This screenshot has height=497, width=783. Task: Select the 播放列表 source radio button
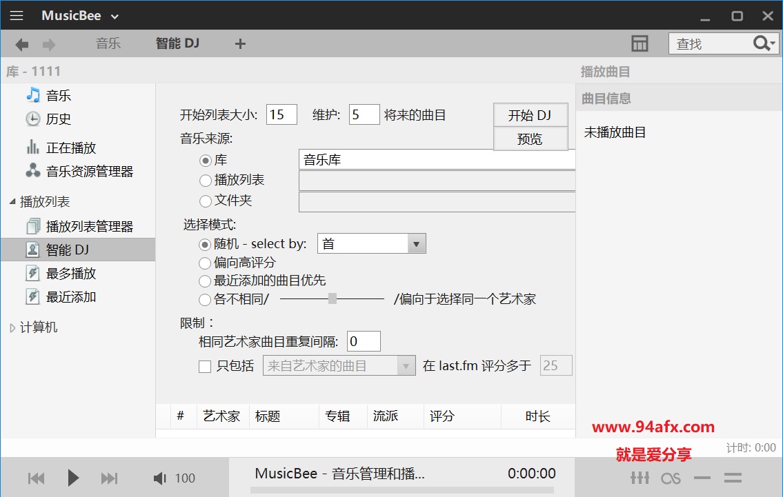tap(206, 180)
